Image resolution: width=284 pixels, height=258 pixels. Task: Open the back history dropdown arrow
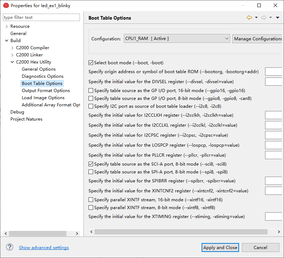pos(256,17)
